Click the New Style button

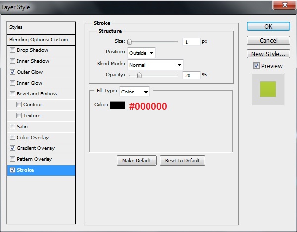(268, 54)
